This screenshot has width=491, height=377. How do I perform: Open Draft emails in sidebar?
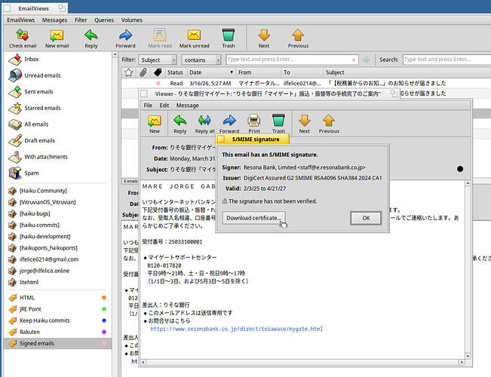pyautogui.click(x=58, y=140)
